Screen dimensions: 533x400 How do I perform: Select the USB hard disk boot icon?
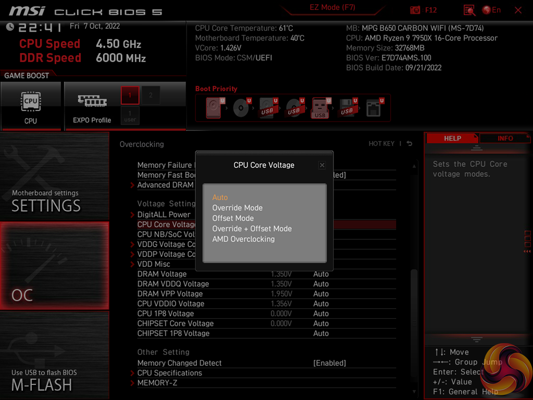point(268,108)
